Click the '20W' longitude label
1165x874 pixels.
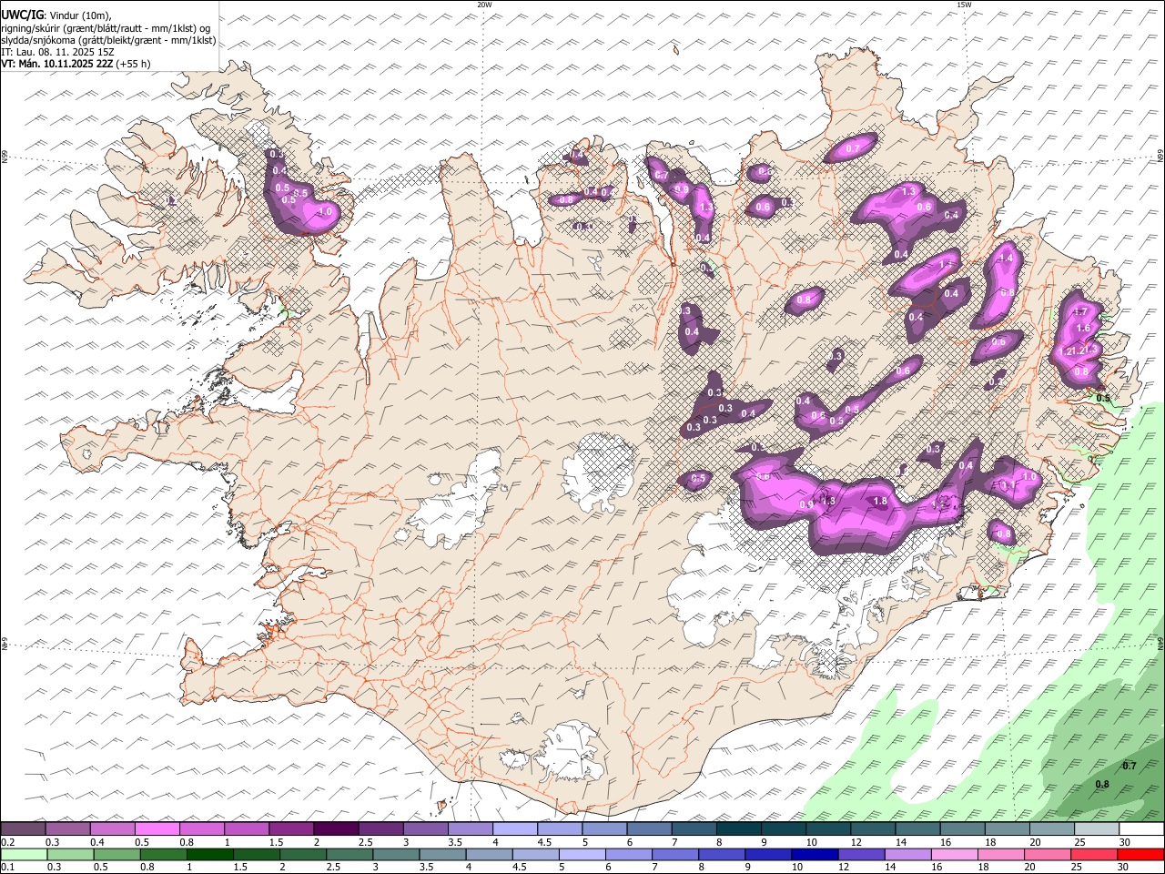[x=484, y=5]
